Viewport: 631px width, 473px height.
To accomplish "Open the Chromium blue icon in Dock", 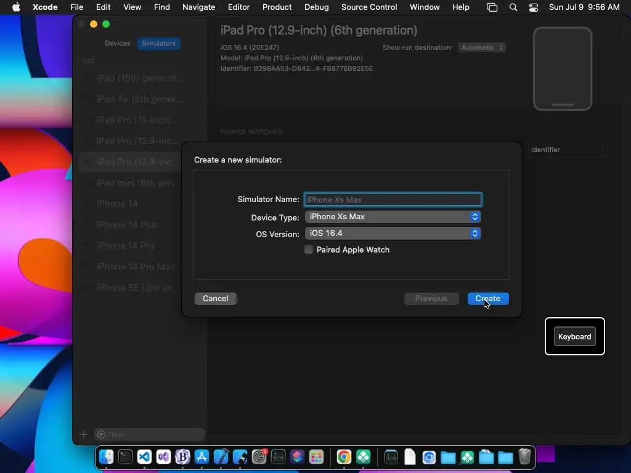I will point(429,457).
